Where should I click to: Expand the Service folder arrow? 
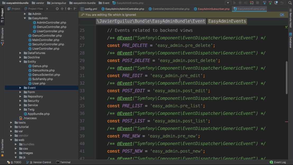20,105
